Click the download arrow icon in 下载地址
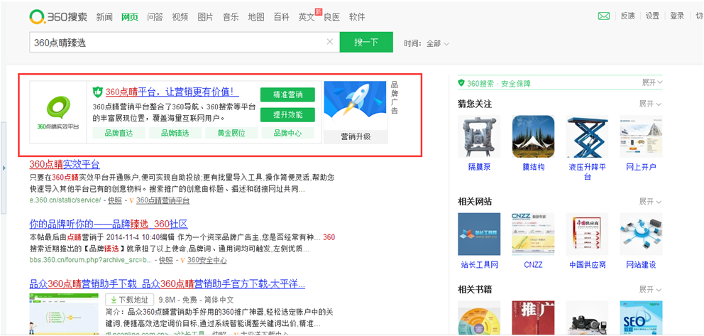704x336 pixels. tap(113, 300)
